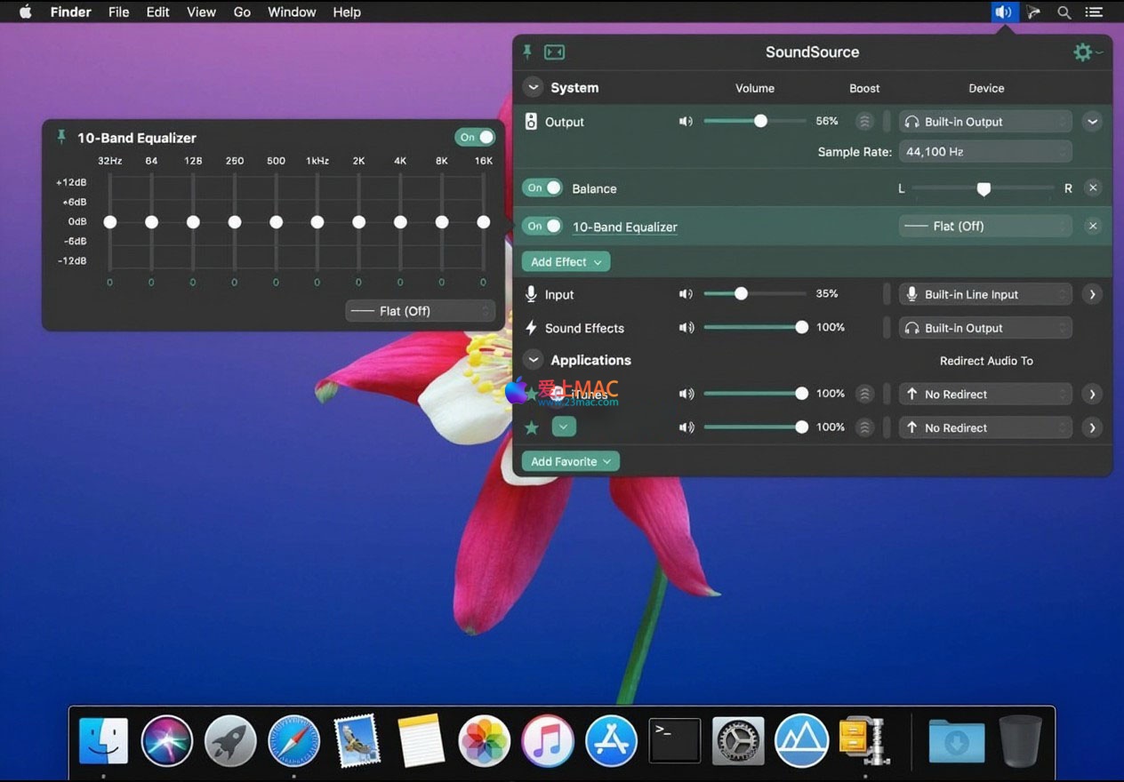This screenshot has width=1124, height=782.
Task: Open the SoundSource settings gear menu
Action: [1083, 52]
